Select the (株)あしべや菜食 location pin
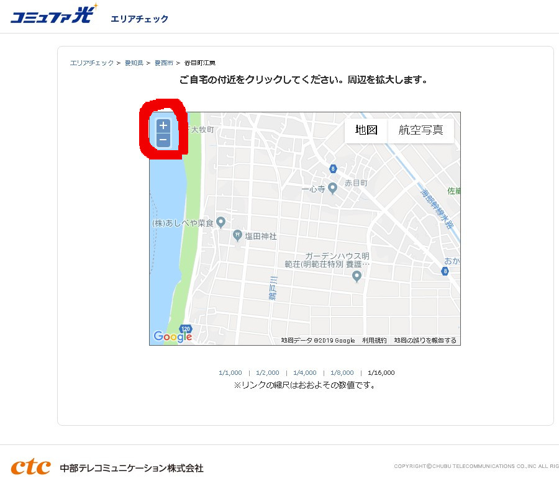The height and width of the screenshot is (481, 559). click(221, 222)
